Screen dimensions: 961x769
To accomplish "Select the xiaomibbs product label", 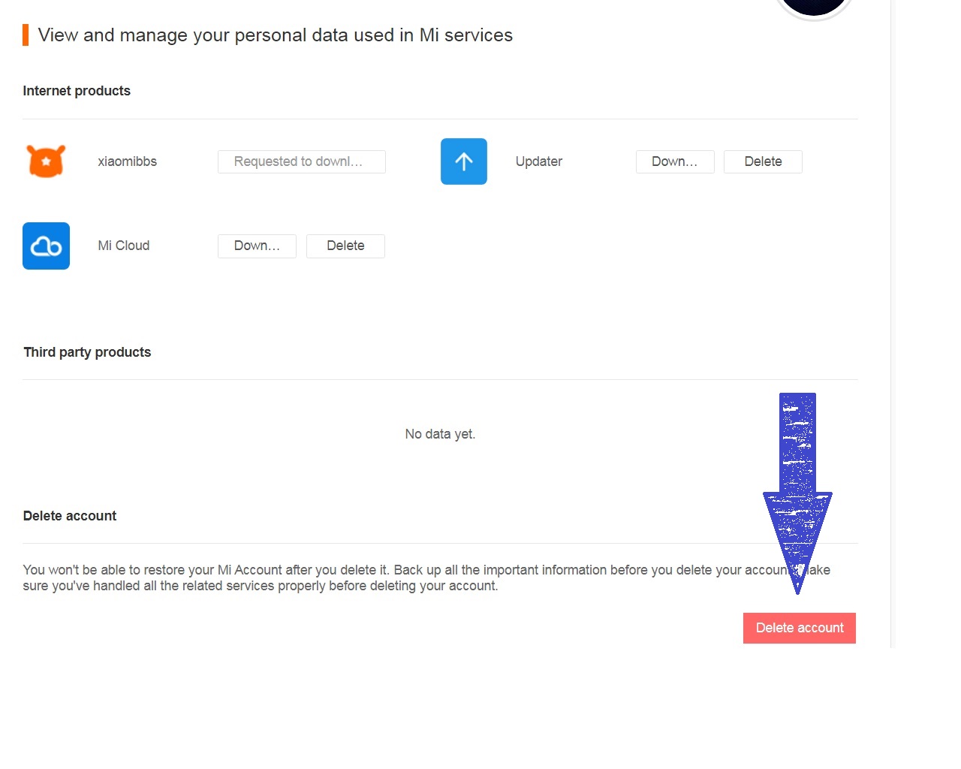I will [128, 161].
